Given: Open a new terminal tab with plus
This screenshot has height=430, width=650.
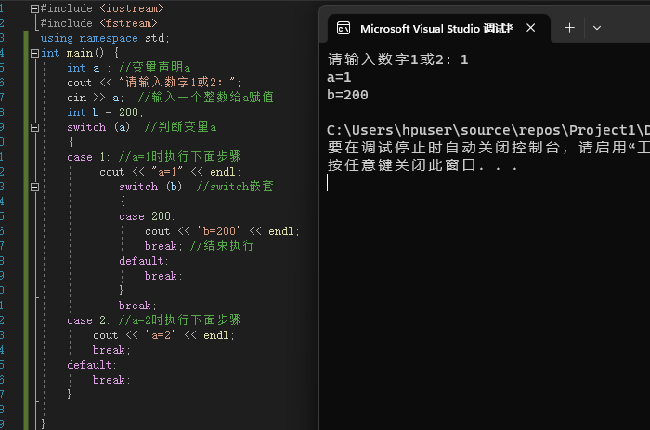Looking at the screenshot, I should [570, 28].
